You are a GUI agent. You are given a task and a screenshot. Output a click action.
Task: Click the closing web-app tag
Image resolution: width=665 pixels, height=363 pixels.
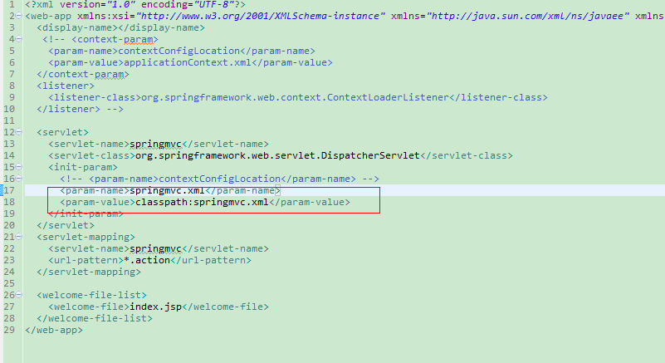click(x=54, y=330)
